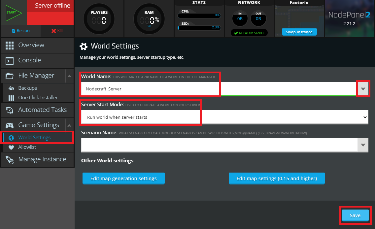Viewport: 375px width, 229px height.
Task: Open the Overview page
Action: pyautogui.click(x=37, y=45)
